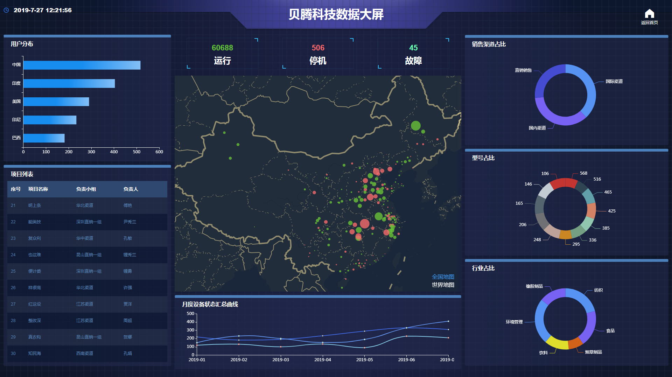
Task: Click the 项目名称 column header
Action: [38, 189]
